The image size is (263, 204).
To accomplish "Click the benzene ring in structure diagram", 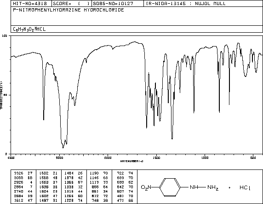I will pos(170,187).
